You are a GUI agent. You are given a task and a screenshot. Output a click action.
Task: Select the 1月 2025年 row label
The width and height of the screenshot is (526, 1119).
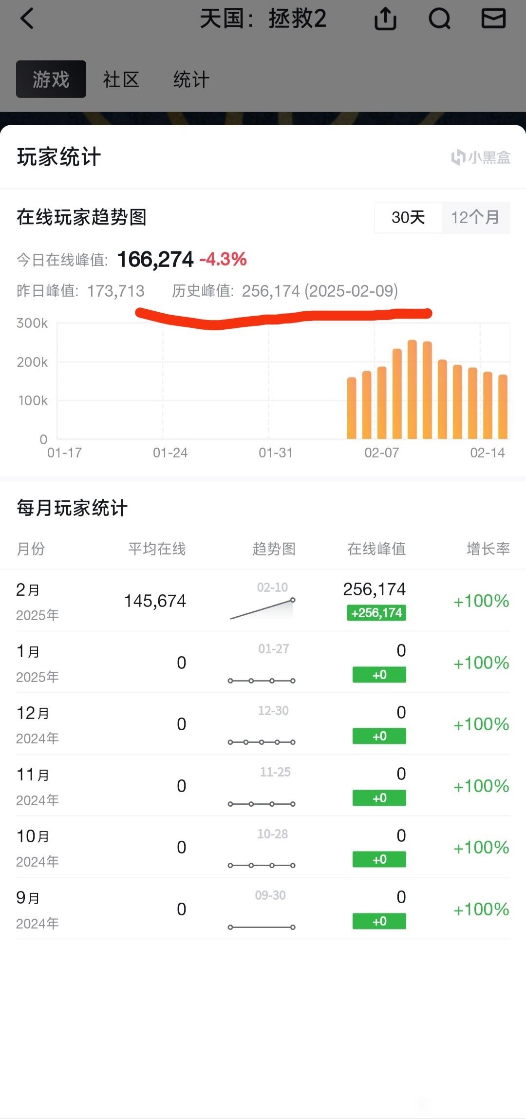click(x=38, y=663)
